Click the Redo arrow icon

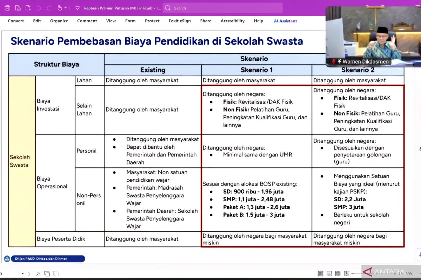(49, 8)
